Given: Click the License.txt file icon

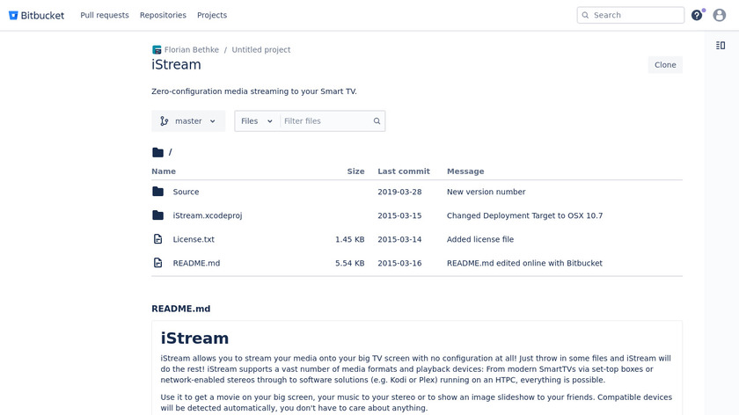Looking at the screenshot, I should click(x=157, y=239).
